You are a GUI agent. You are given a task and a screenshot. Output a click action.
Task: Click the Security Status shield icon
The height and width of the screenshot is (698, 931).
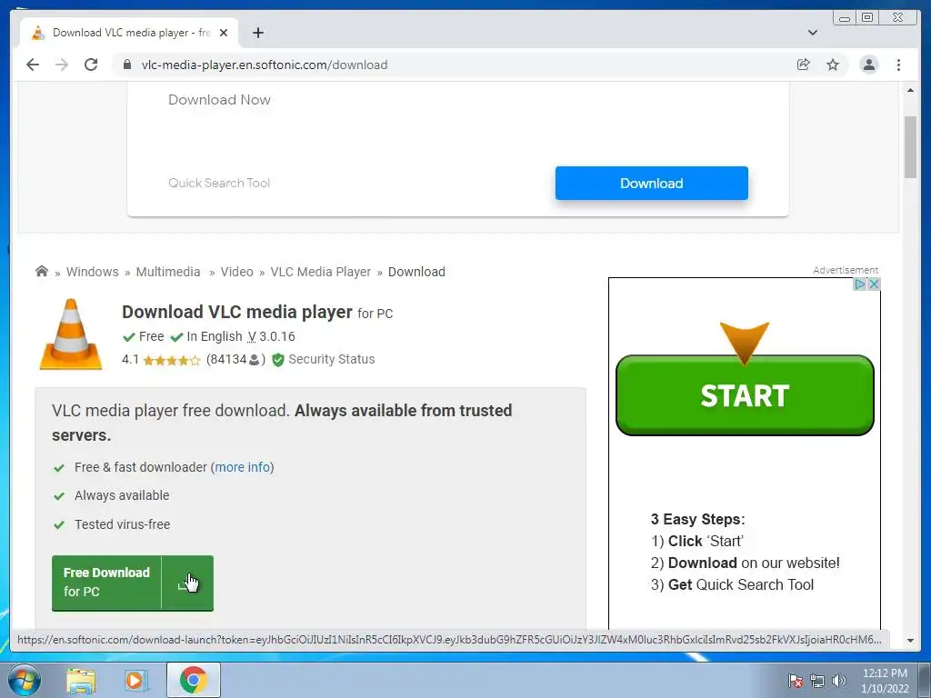278,360
